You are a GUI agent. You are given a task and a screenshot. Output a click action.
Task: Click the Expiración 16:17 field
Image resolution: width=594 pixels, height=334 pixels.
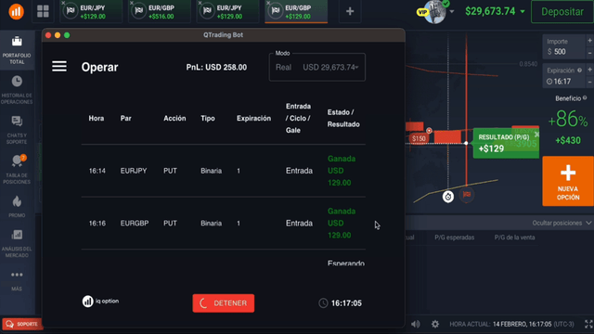pos(564,76)
